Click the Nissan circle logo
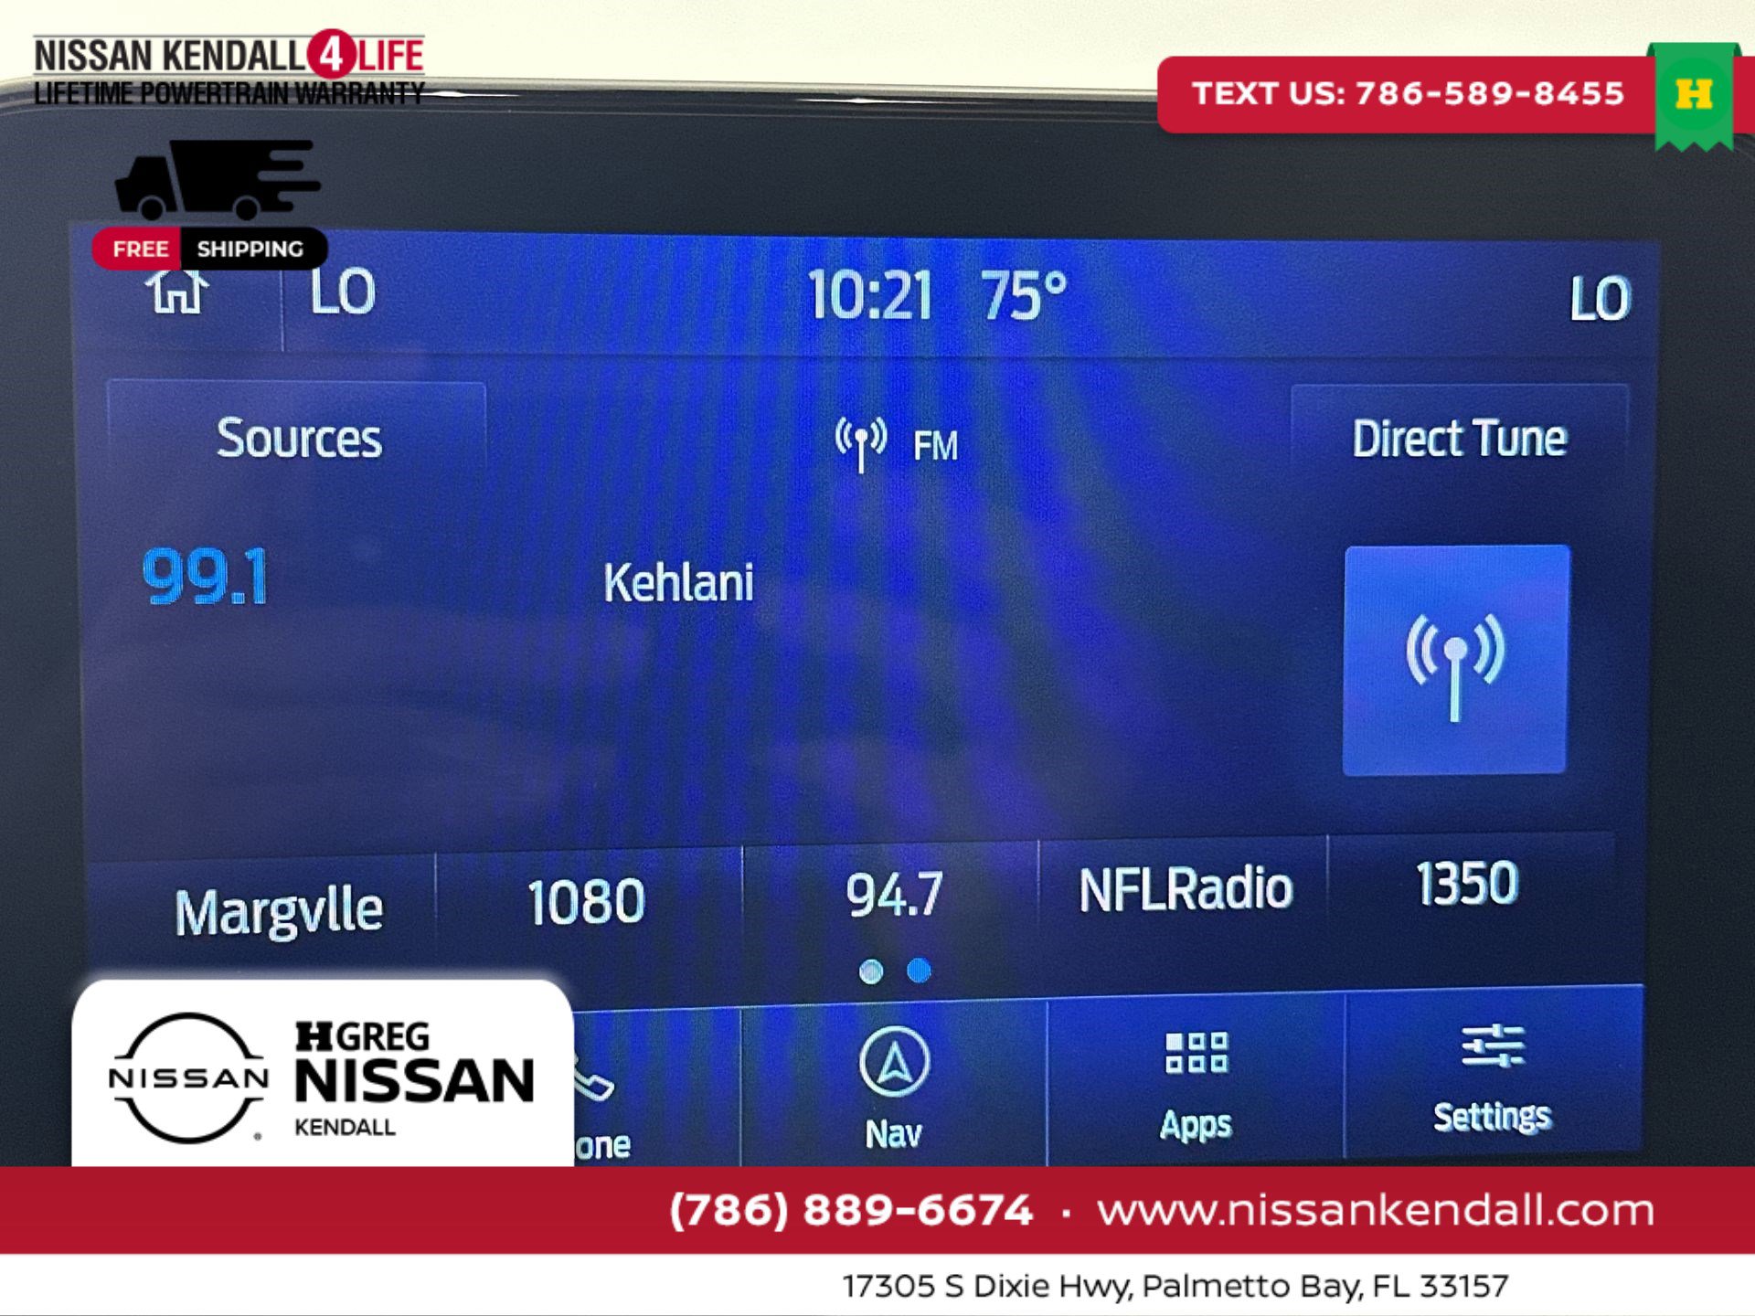This screenshot has width=1755, height=1316. coord(189,1078)
